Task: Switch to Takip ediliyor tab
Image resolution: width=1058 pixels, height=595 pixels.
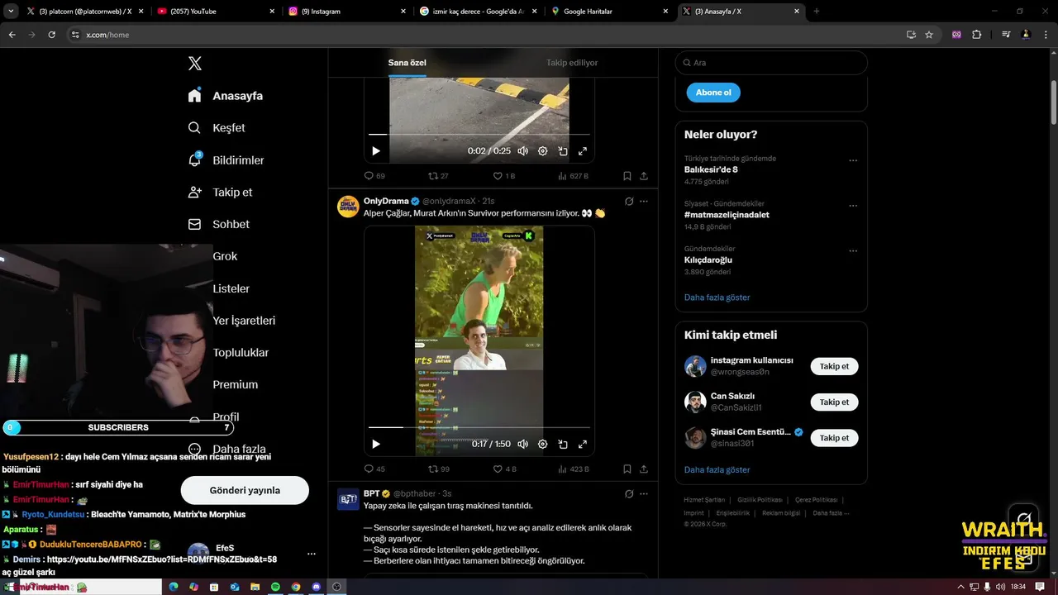Action: (572, 63)
